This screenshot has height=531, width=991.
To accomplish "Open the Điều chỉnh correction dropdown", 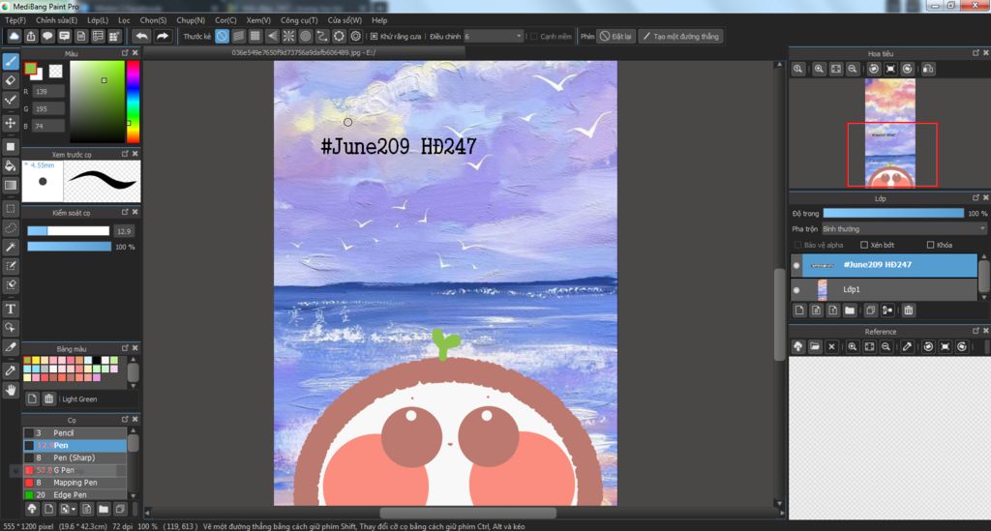I will 494,37.
